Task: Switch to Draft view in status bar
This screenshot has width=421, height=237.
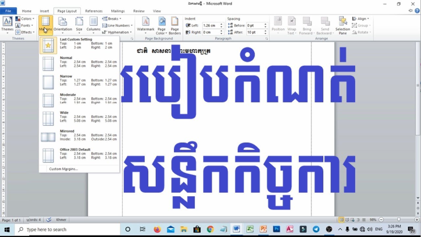Action: pos(364,220)
